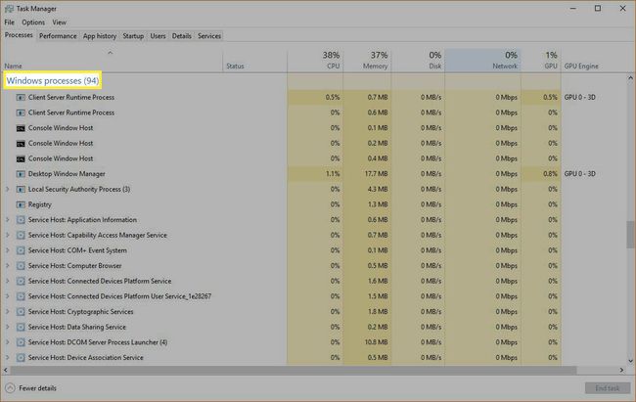Click the horizontal scrollbar thumb
Image resolution: width=636 pixels, height=402 pixels.
pos(294,370)
